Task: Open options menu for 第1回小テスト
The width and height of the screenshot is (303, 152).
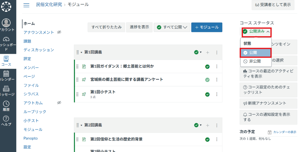Action: 217,94
